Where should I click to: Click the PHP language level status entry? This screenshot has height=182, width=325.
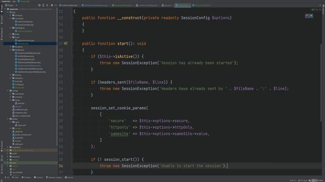point(293,180)
